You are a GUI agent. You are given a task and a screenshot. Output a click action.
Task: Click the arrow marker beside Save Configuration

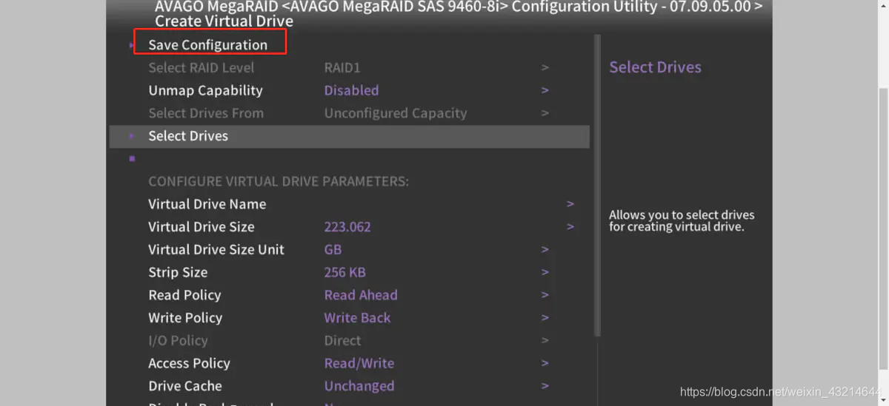point(131,45)
